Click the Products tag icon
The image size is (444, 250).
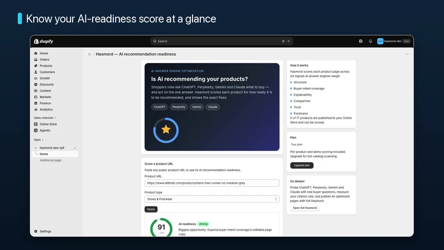coord(36,66)
